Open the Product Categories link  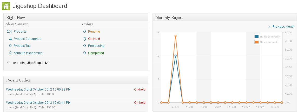point(27,39)
